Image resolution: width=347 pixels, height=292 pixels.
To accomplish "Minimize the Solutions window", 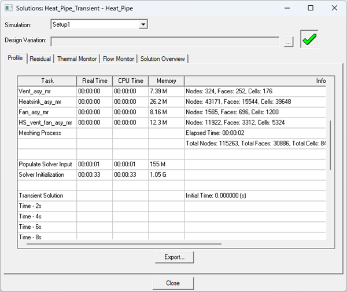I will coord(287,8).
